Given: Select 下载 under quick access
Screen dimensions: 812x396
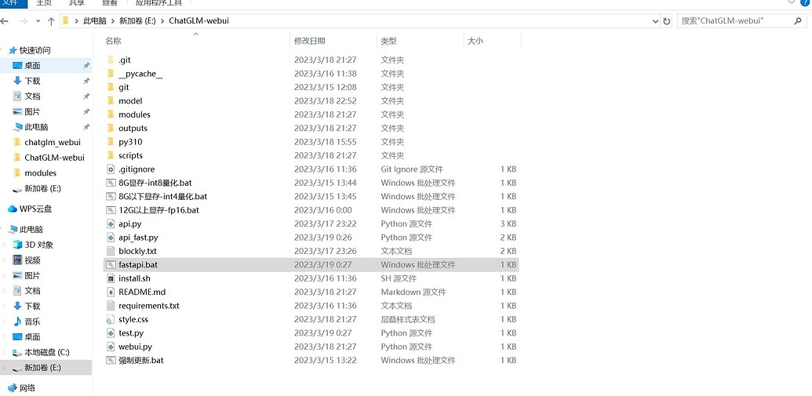Looking at the screenshot, I should point(32,81).
